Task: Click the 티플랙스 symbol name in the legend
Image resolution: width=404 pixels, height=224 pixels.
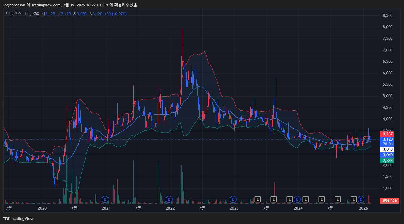Action: point(14,14)
